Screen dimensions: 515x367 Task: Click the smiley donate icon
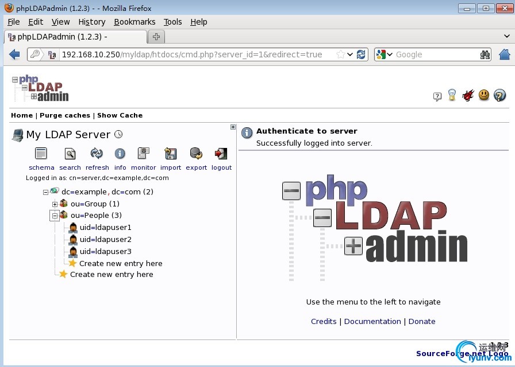(484, 95)
